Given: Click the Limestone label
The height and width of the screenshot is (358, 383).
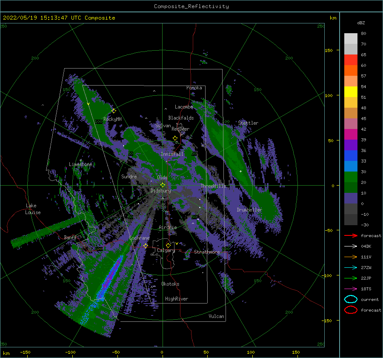Looking at the screenshot, I should point(80,164).
